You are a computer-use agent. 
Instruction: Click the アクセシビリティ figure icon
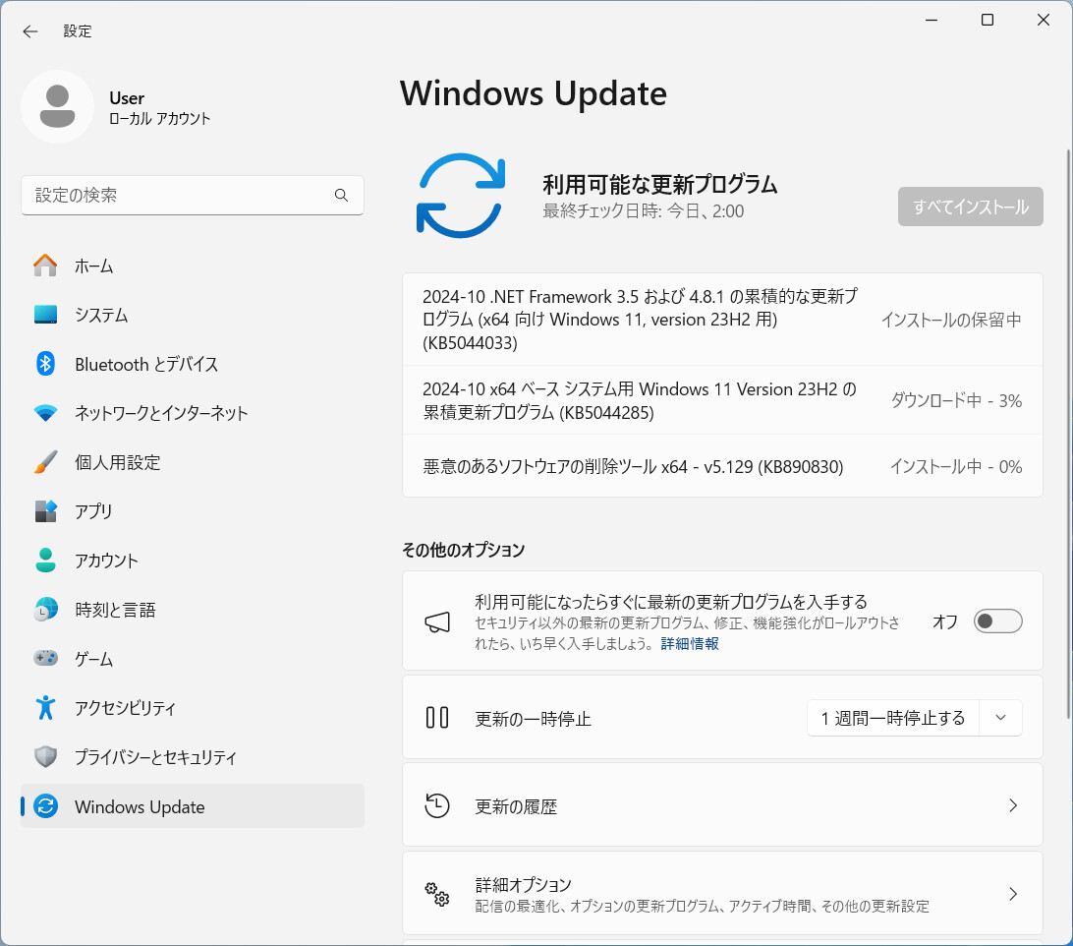pyautogui.click(x=45, y=708)
